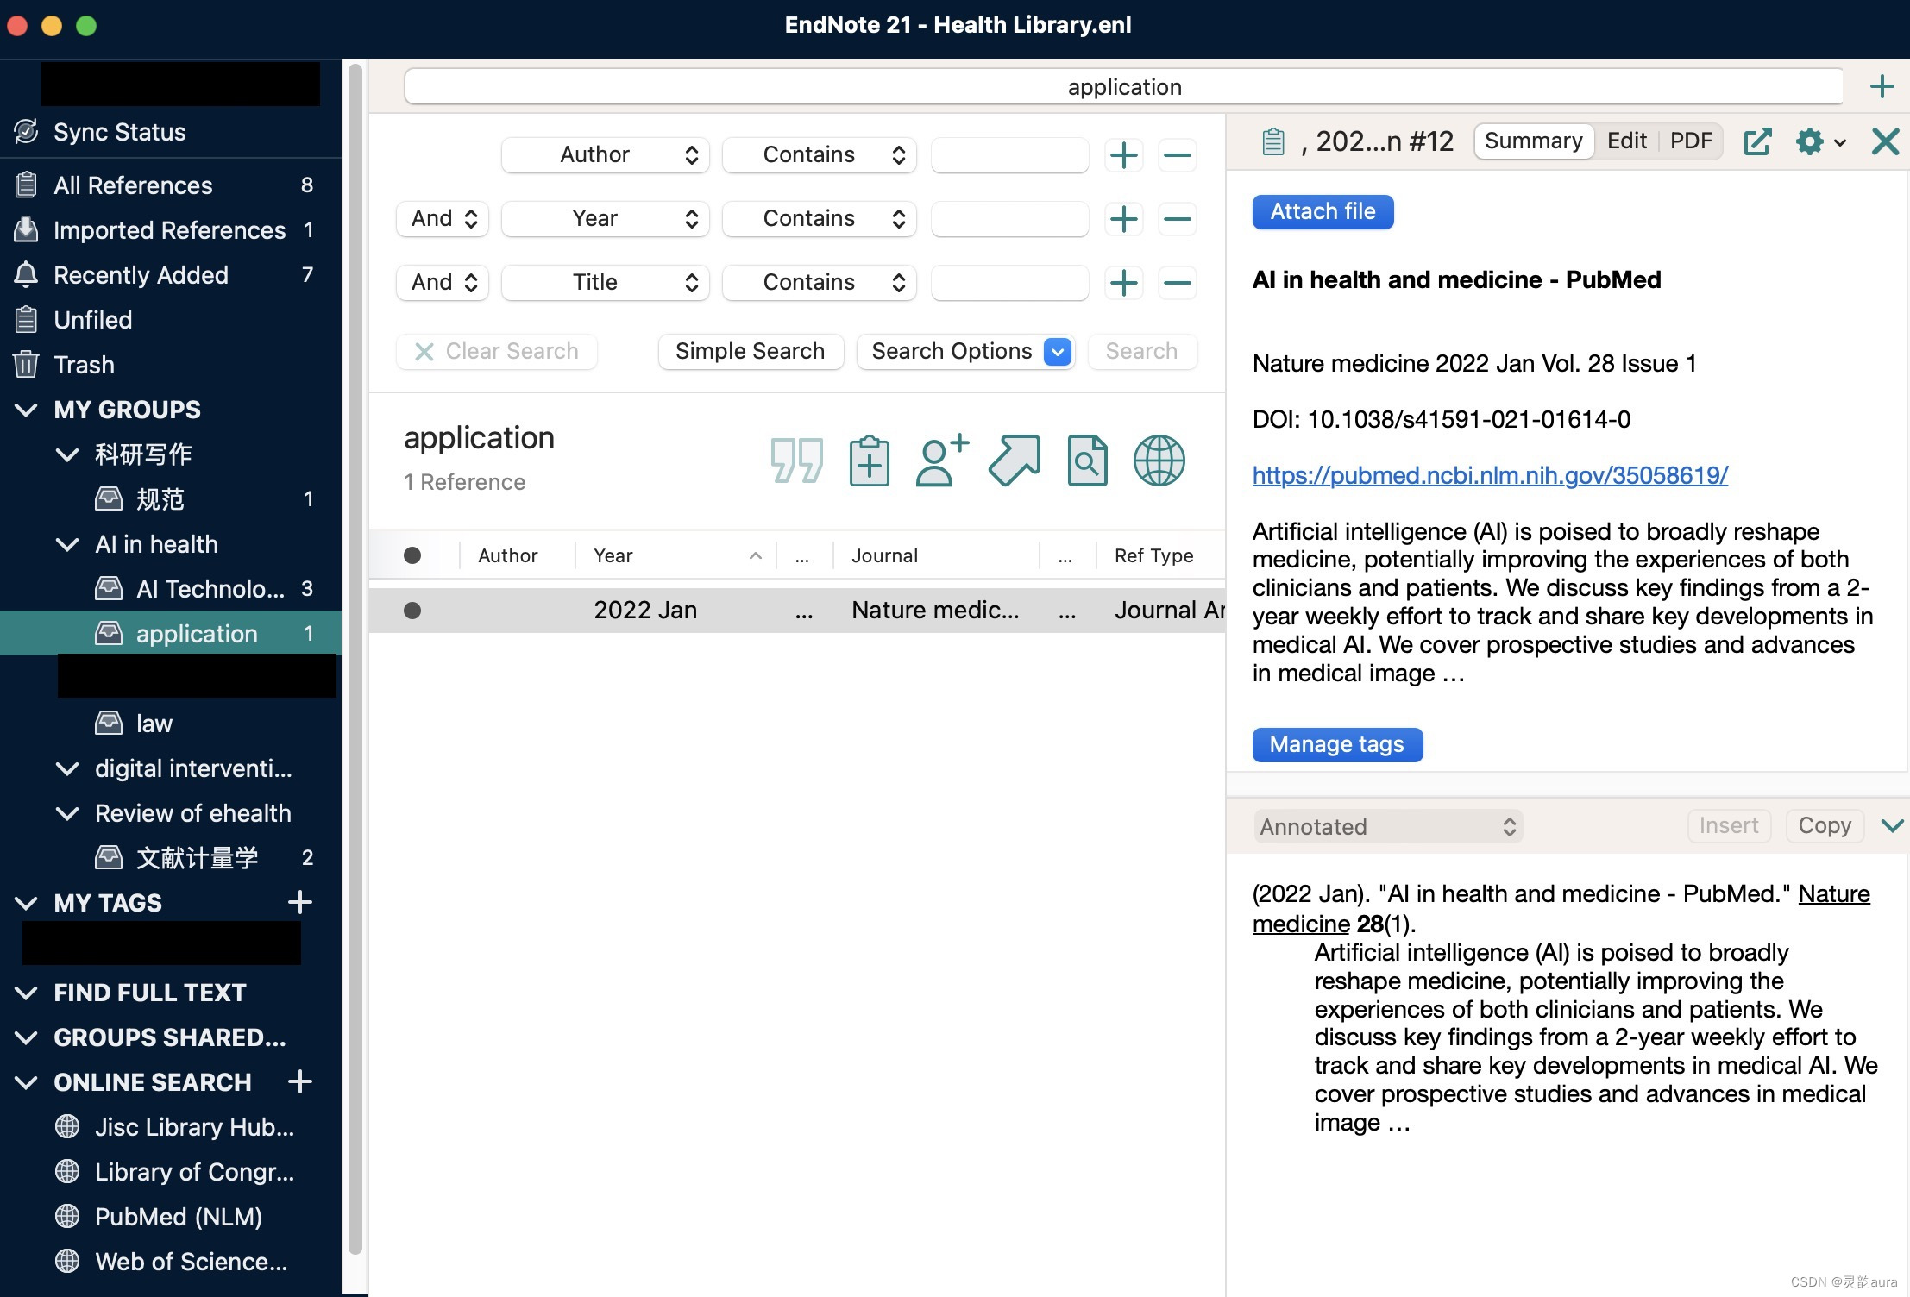Click the find full text document icon
1910x1297 pixels.
click(x=1087, y=461)
